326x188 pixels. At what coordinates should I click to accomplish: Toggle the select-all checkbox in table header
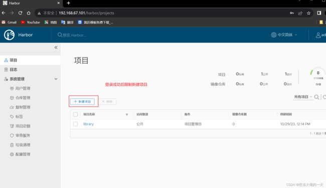(x=75, y=114)
